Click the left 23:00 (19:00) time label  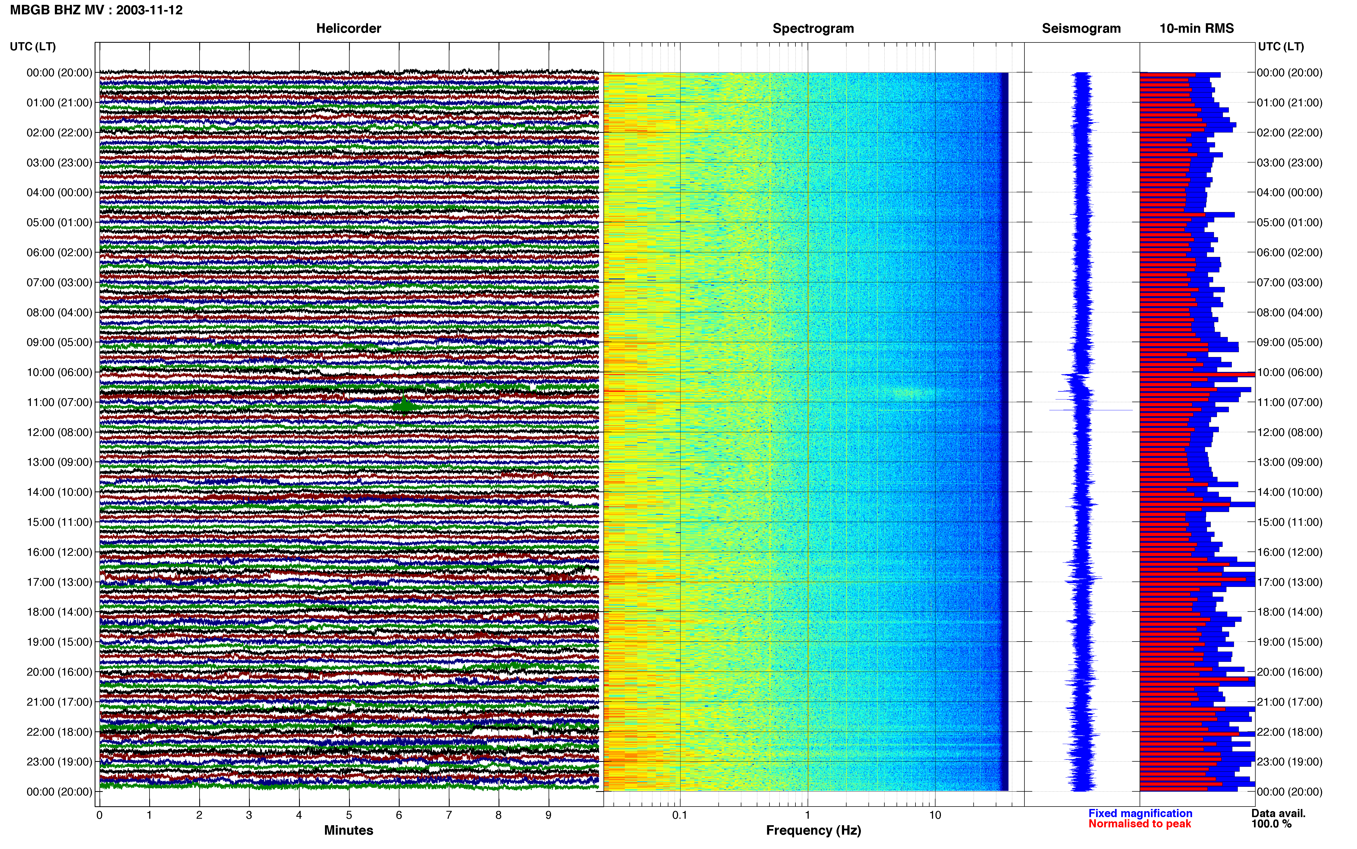tap(59, 761)
